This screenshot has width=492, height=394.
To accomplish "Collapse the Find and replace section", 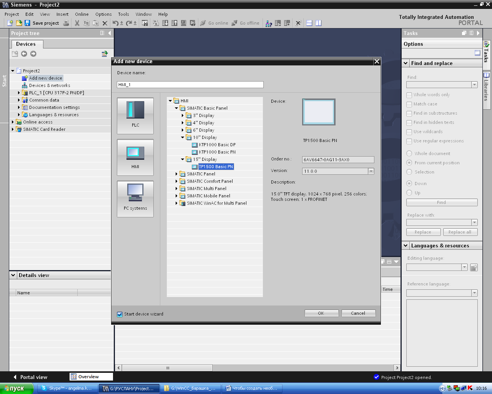I will point(406,63).
